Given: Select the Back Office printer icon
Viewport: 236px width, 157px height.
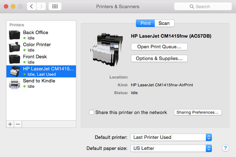Looking at the screenshot, I should 15,35.
